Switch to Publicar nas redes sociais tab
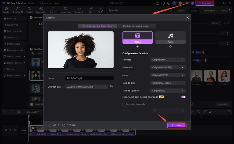Viewport: 234px width, 144px height. pos(136,26)
